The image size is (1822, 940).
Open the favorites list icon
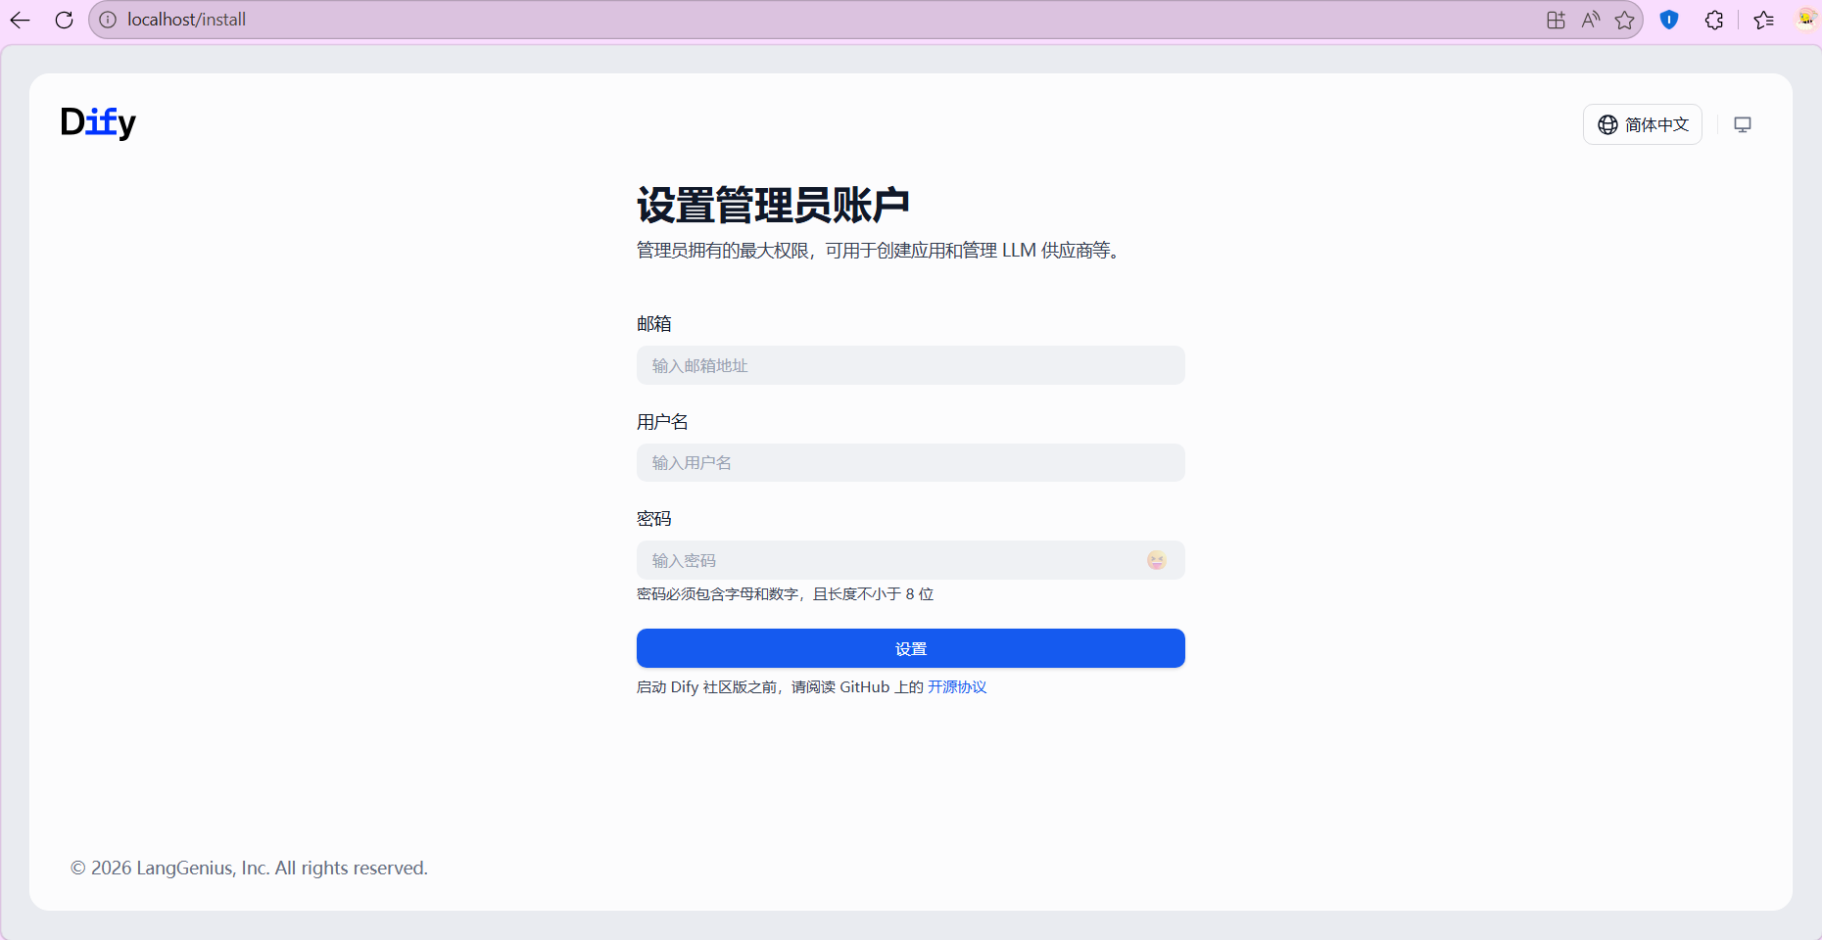tap(1764, 20)
